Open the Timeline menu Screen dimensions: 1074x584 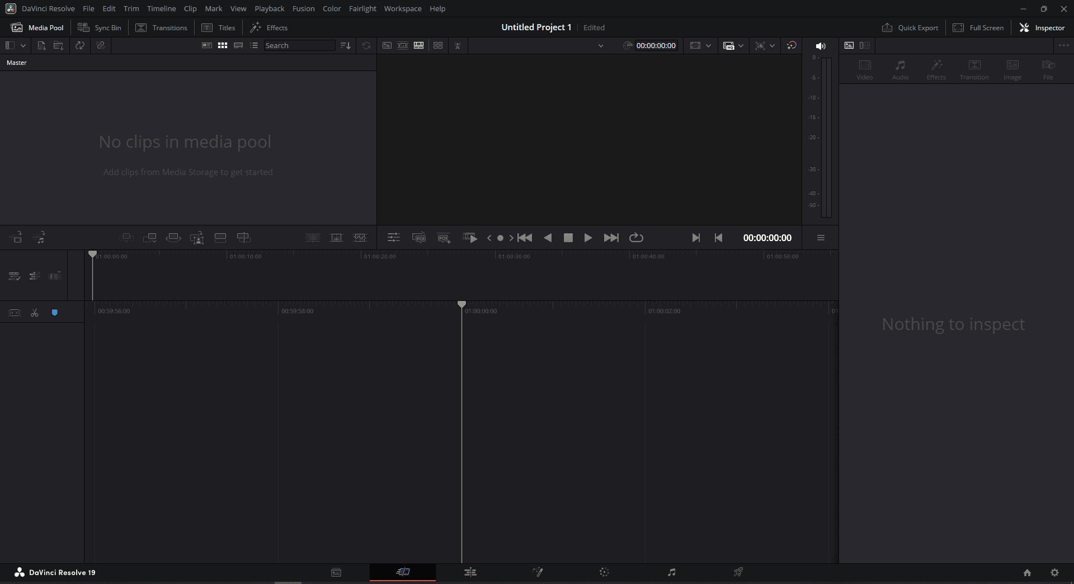pyautogui.click(x=161, y=8)
